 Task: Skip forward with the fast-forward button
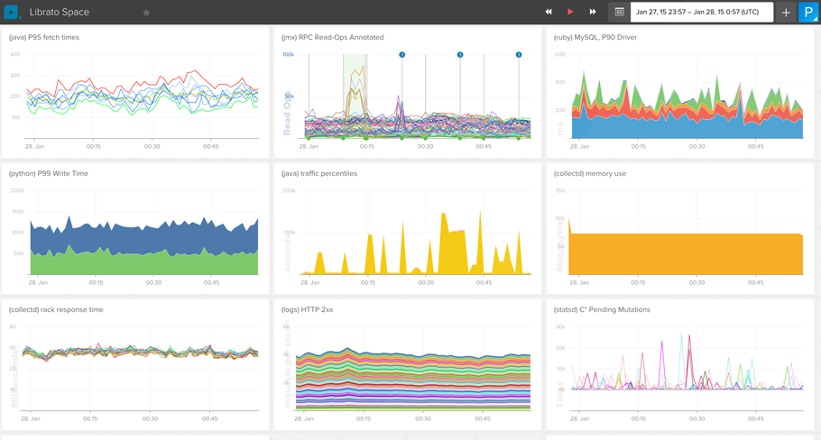click(593, 12)
